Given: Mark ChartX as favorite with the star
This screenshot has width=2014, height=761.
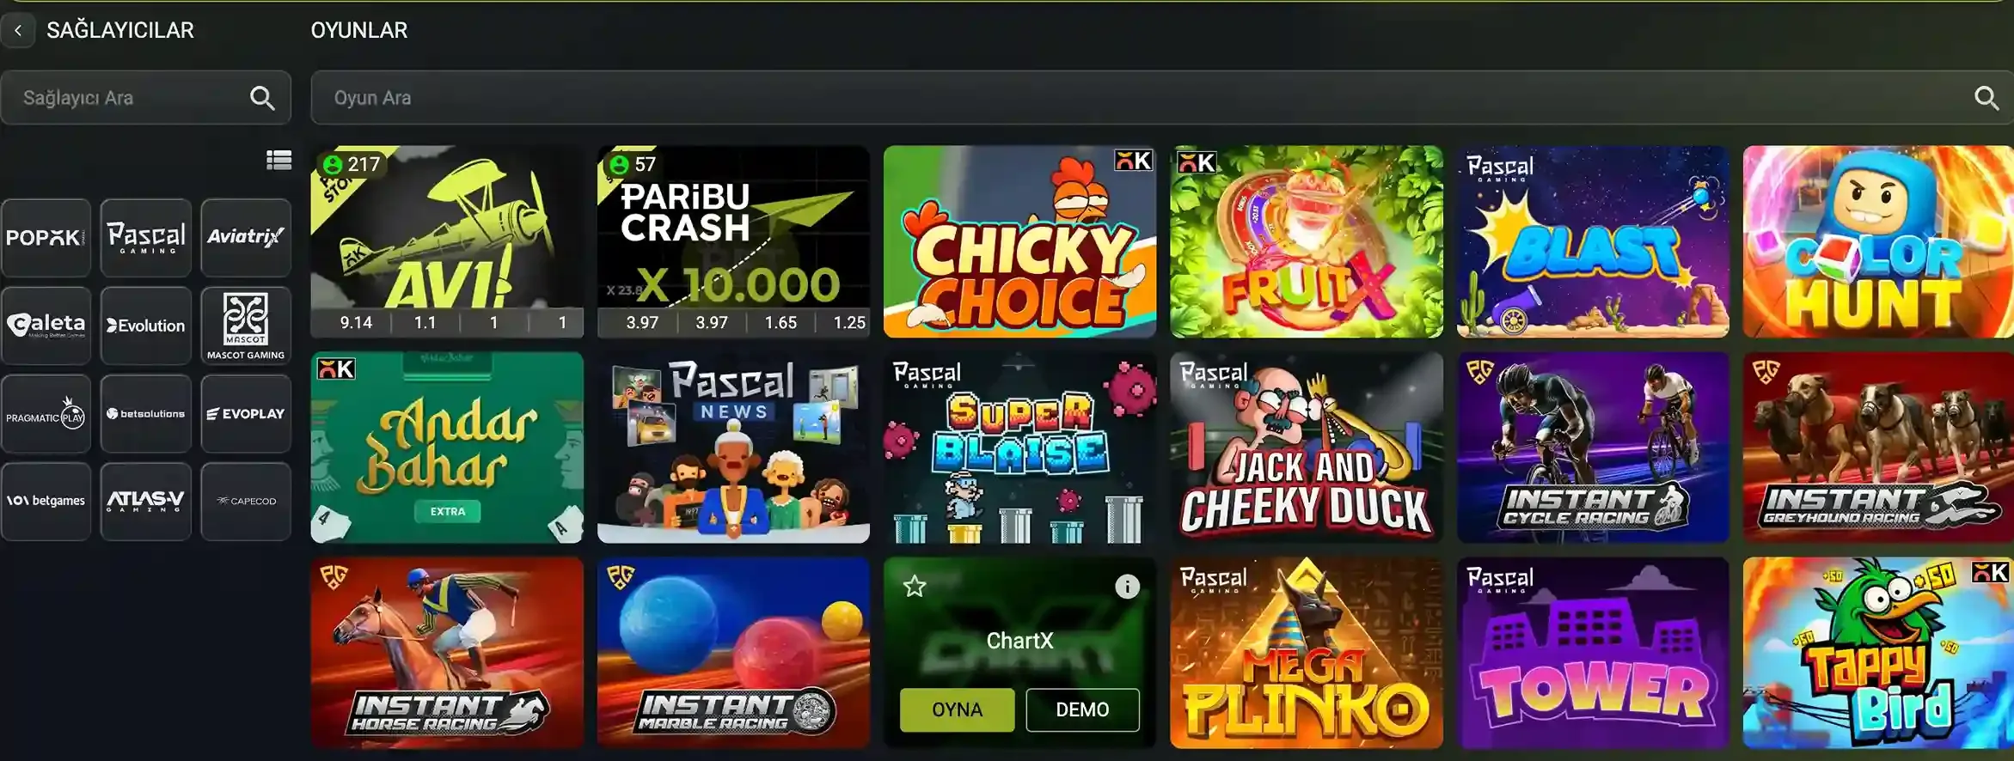Looking at the screenshot, I should (915, 587).
